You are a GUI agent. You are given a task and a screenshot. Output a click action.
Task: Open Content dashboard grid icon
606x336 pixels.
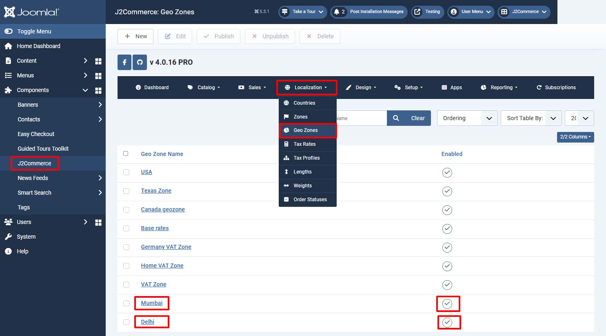(x=98, y=61)
